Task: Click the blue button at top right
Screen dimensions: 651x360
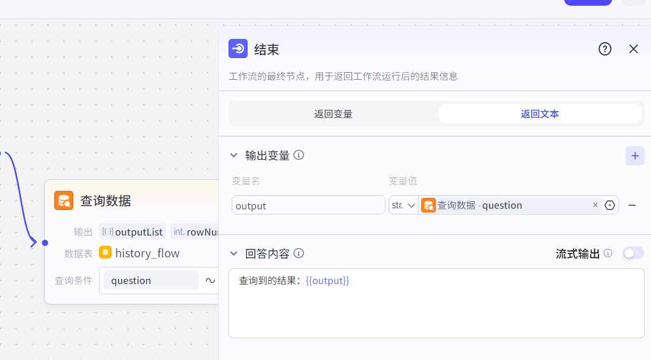Action: (588, 2)
